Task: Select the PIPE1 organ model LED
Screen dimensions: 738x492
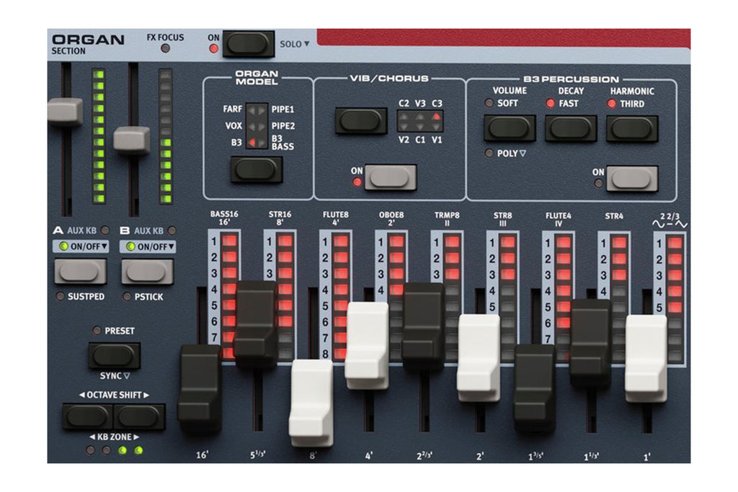Action: tap(262, 110)
